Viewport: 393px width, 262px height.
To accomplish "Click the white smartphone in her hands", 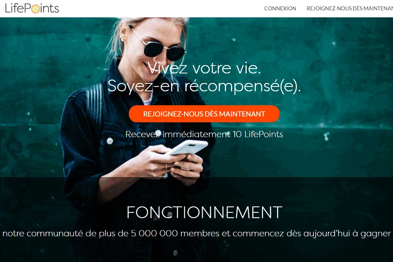I will [187, 147].
